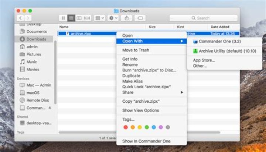Screen dimensions: 266x152
Task: Apply the gray tag color
Action: point(168,127)
